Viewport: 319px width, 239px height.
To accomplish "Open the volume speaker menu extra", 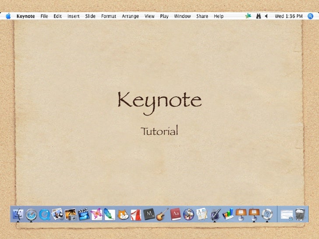I will click(266, 16).
